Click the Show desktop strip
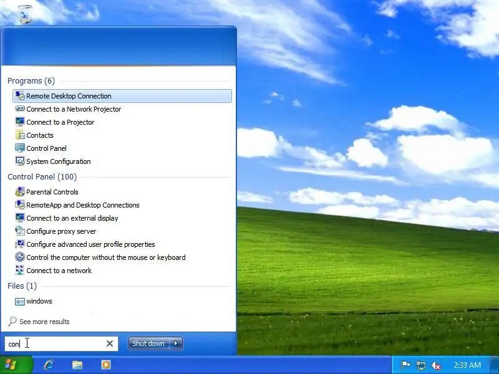499x374 pixels. [x=495, y=365]
